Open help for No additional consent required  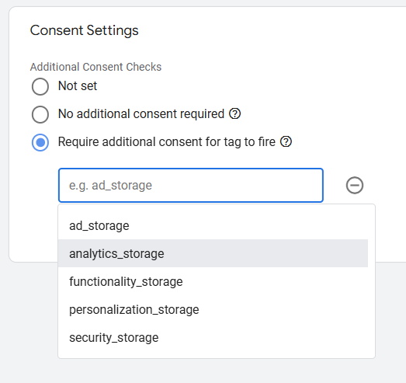coord(235,113)
